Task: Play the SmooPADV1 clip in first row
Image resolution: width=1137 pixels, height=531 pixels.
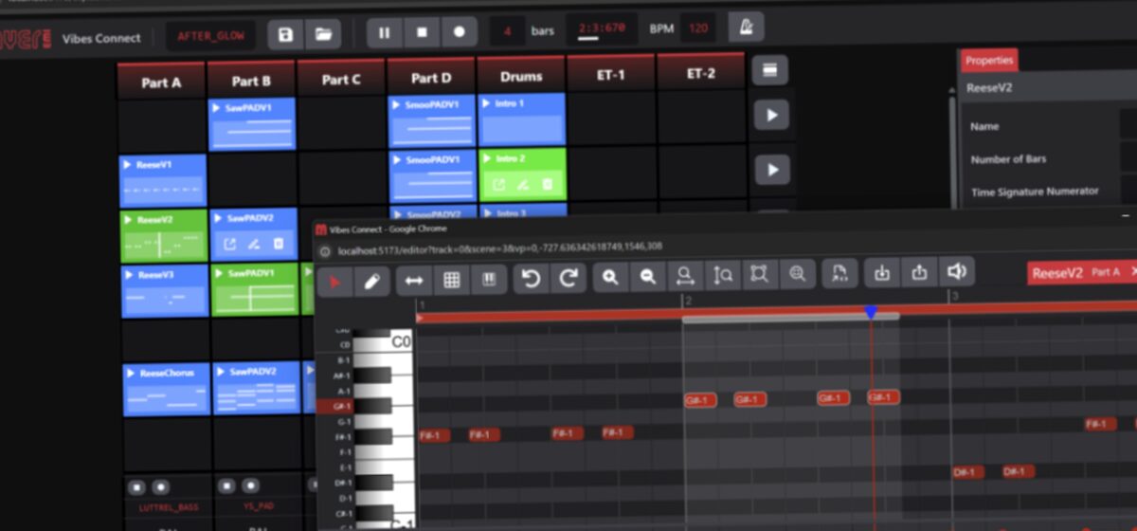Action: pos(397,104)
